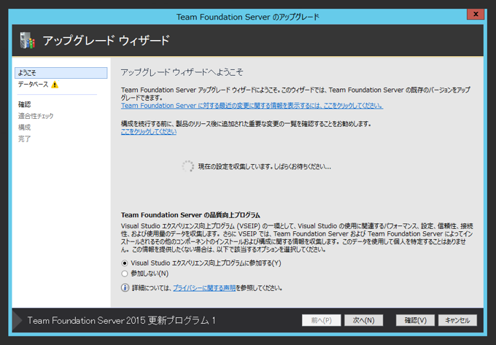The image size is (496, 345).
Task: Close the Team Foundation Server upgrade window
Action: click(x=476, y=14)
